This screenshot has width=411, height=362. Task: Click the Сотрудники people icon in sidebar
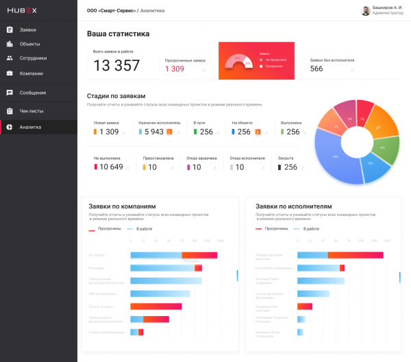click(10, 58)
